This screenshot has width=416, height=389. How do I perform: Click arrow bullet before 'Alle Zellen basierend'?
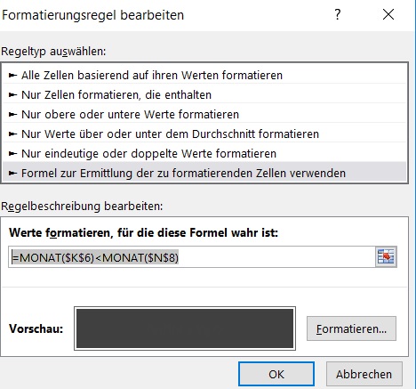pos(12,76)
